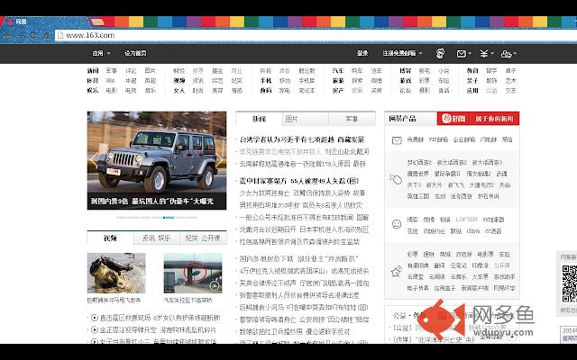Screen dimensions: 577x360
Task: Click the smiley face icon in 网易产品 panel
Action: point(397,224)
